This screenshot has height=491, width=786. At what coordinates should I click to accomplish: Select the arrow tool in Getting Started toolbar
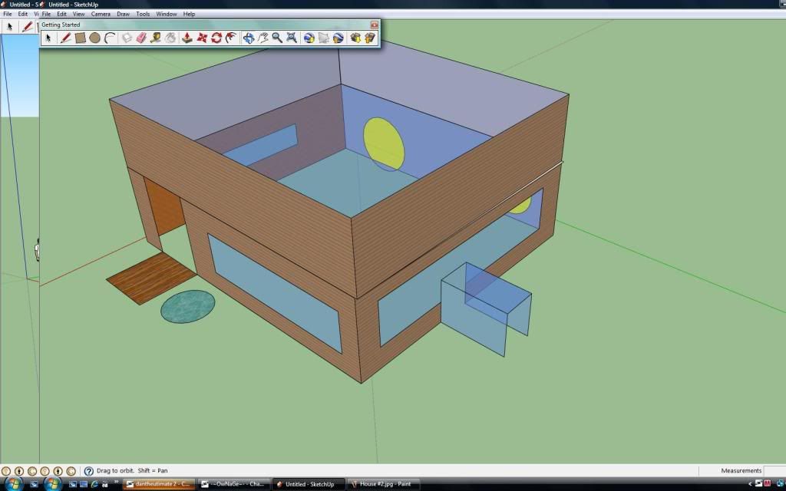click(x=48, y=38)
